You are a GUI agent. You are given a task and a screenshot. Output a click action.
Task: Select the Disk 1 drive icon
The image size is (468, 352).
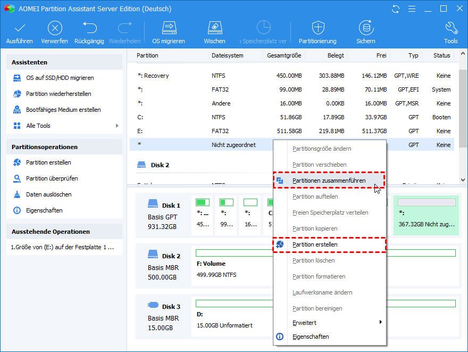point(153,204)
